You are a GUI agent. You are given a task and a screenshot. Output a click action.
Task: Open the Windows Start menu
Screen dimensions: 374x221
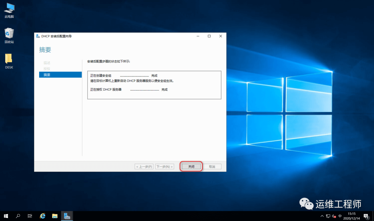[x=6, y=216]
